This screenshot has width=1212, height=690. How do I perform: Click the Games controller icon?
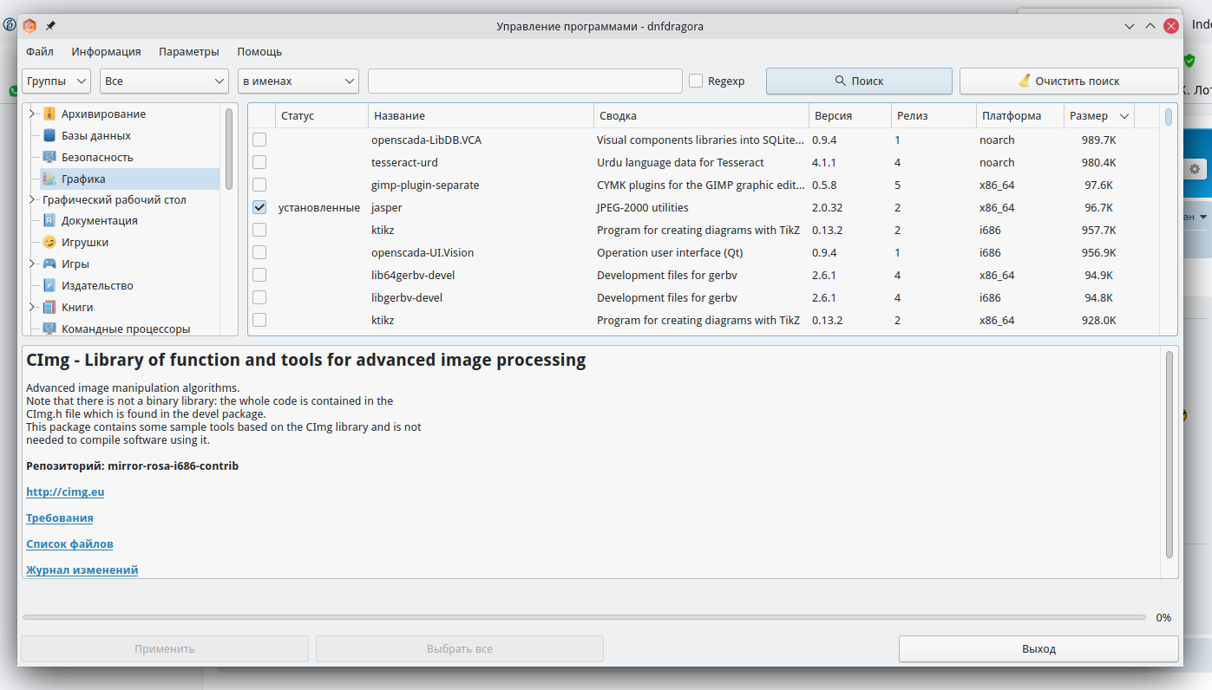coord(49,264)
